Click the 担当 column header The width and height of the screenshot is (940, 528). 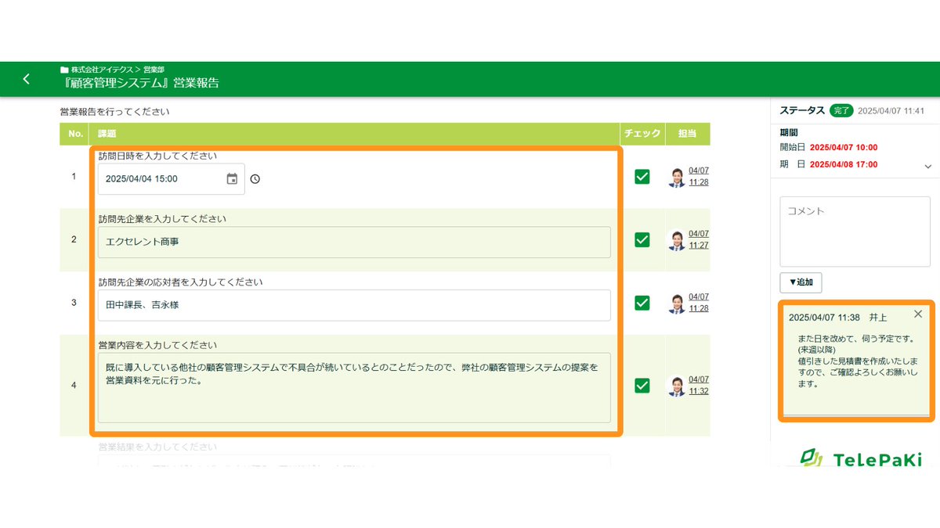[688, 134]
